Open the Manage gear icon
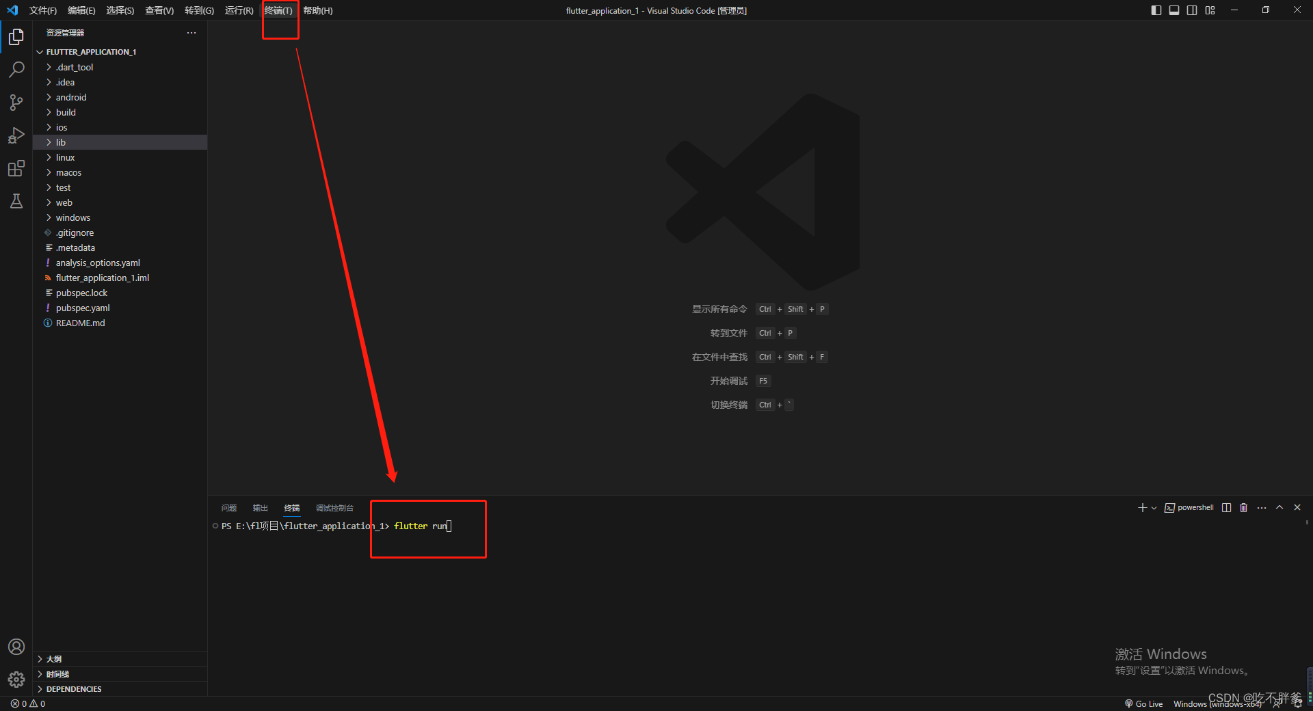1313x711 pixels. coord(16,680)
